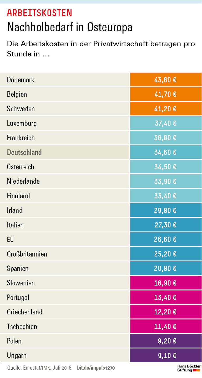The image size is (202, 378).
Task: Click the orange Belgien value 41,70 €
Action: coord(166,94)
